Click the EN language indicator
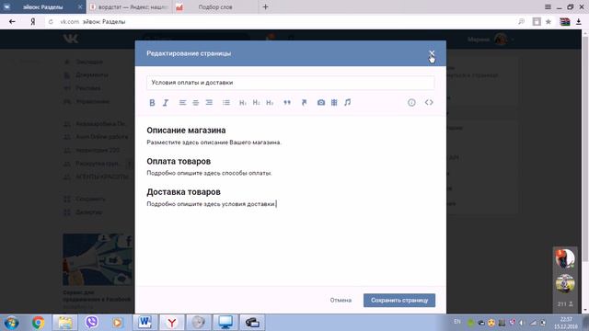 point(457,322)
